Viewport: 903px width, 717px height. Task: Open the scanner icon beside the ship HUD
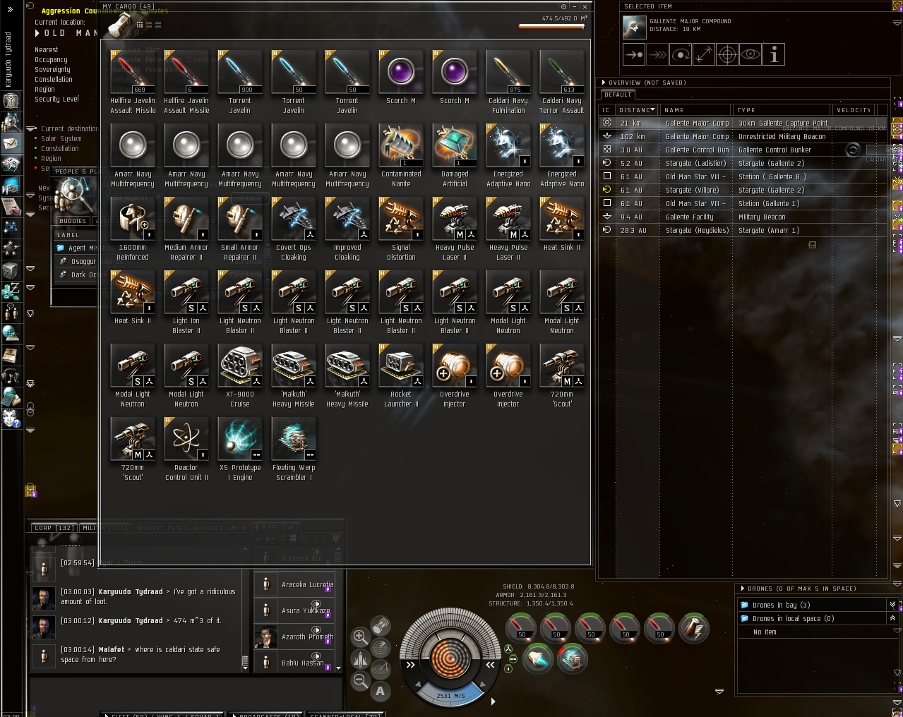click(381, 646)
